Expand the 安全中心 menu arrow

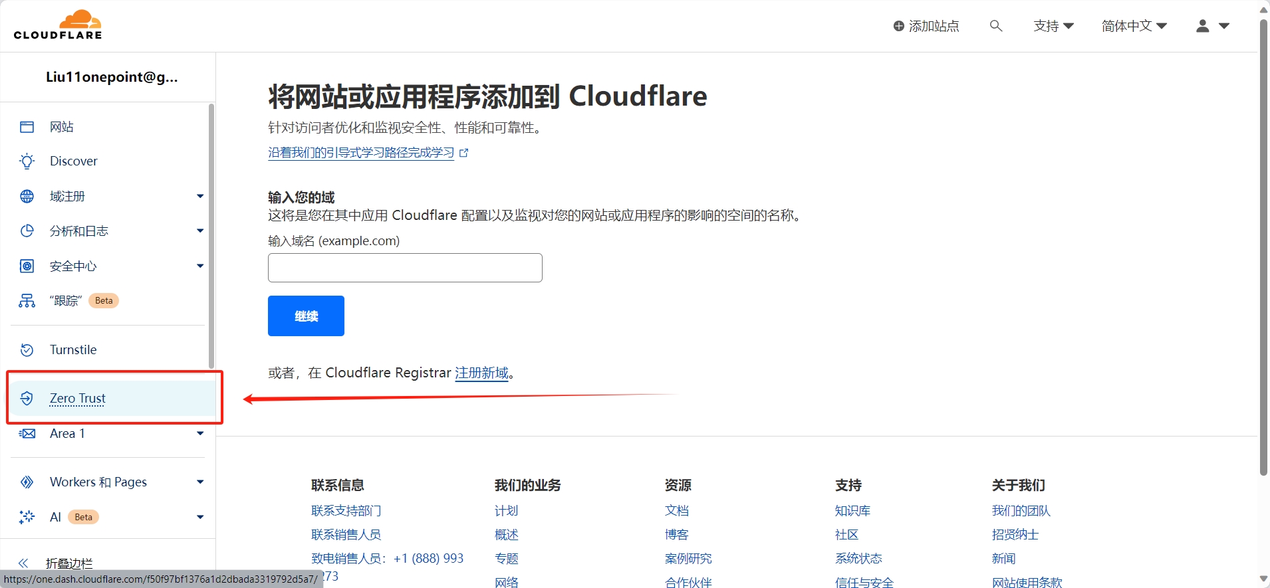pos(200,266)
